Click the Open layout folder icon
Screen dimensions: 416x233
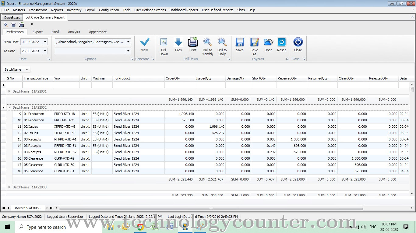268,42
